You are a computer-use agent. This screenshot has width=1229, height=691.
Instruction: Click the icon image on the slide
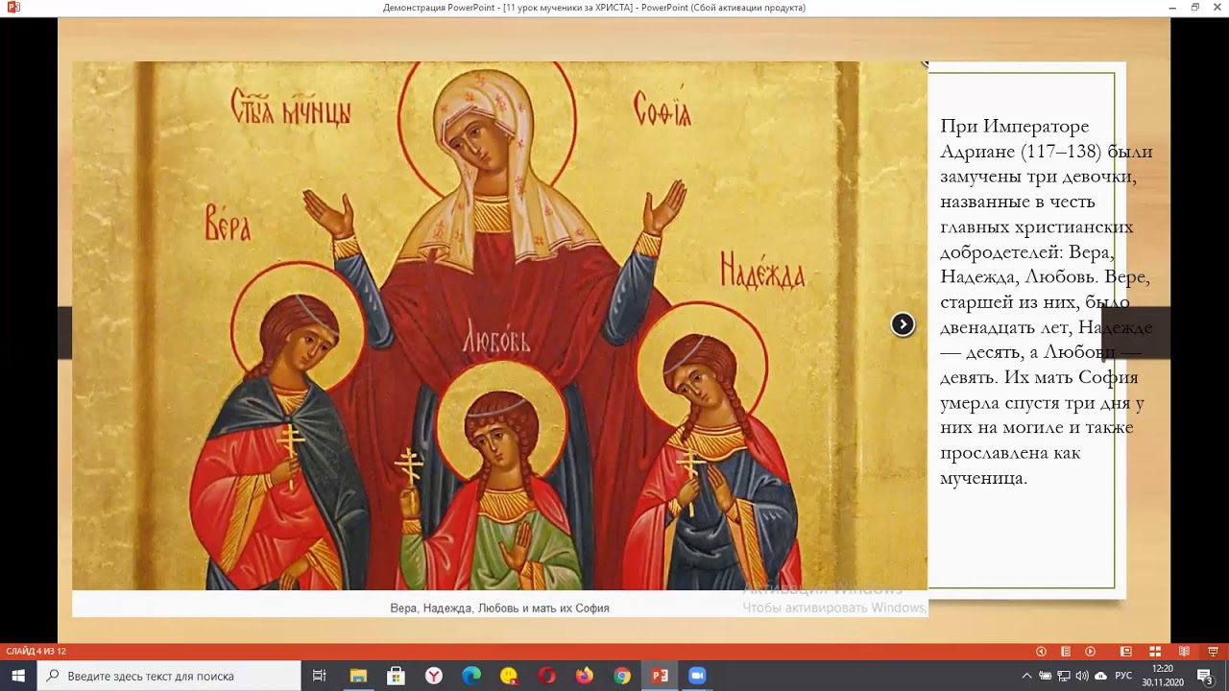click(x=499, y=325)
